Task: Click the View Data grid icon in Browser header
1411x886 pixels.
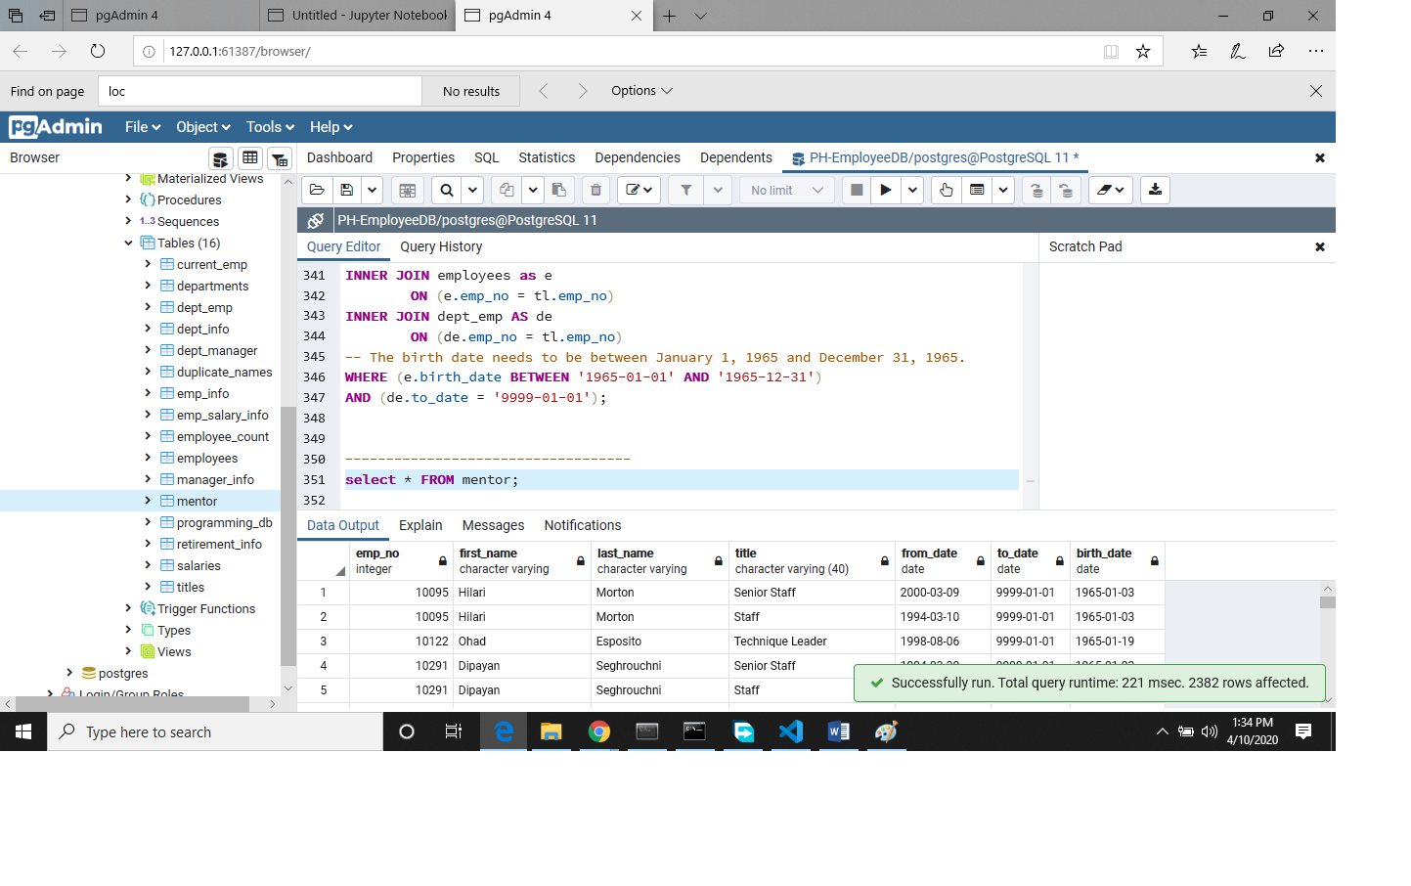Action: coord(250,158)
